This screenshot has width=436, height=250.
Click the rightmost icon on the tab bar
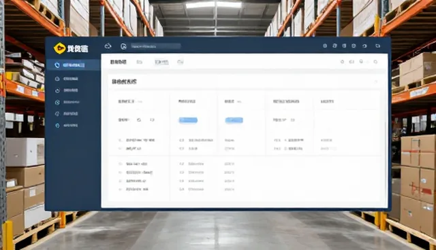click(375, 62)
